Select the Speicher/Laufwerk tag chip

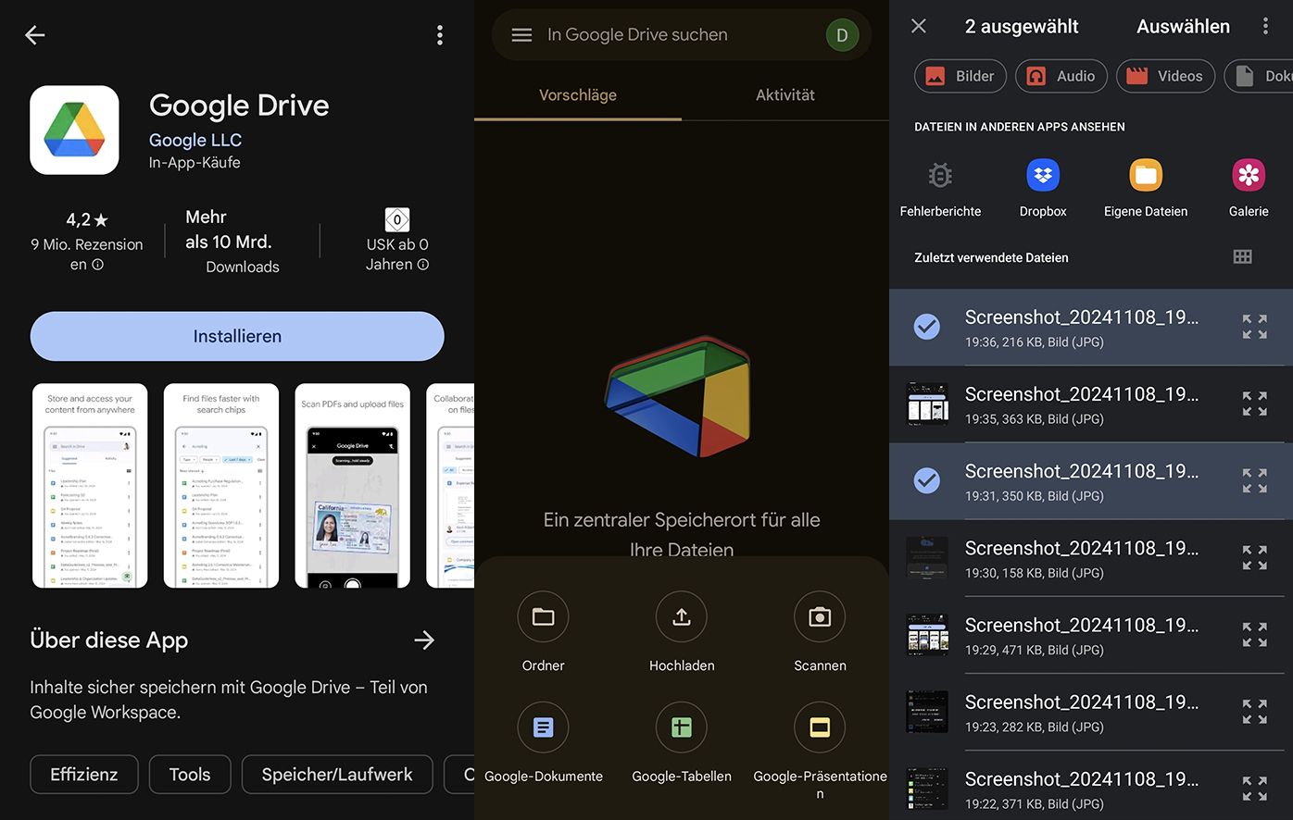coord(337,775)
